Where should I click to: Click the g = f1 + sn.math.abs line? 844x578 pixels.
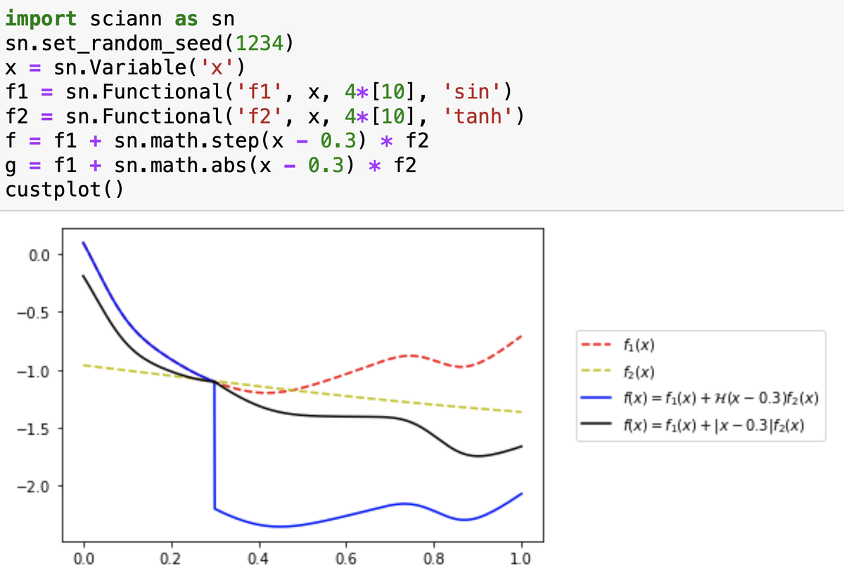coord(210,166)
